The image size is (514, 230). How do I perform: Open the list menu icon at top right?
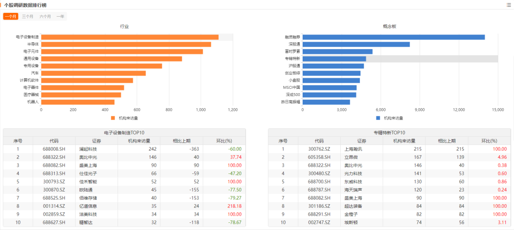coord(509,5)
